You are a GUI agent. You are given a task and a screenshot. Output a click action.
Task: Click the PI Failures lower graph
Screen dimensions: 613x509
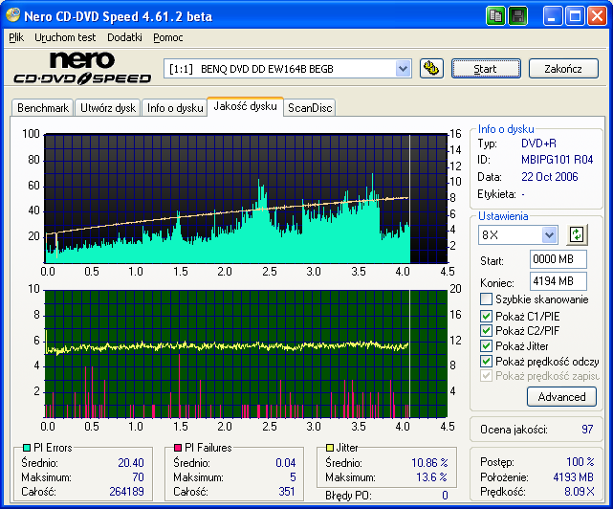(247, 354)
